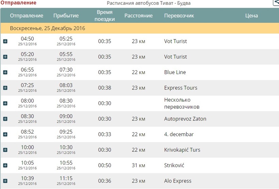Expand the Blue Line 06:55 row
Image resolution: width=279 pixels, height=189 pixels.
point(5,72)
